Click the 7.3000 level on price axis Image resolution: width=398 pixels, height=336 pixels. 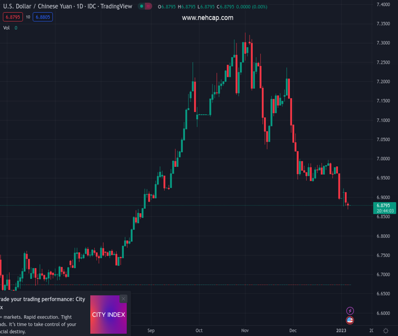[383, 43]
